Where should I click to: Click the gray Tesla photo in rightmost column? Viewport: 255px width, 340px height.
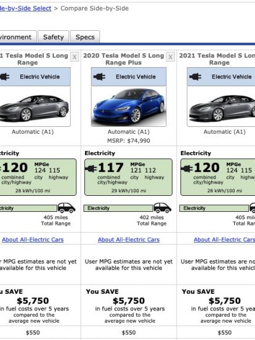(x=221, y=107)
